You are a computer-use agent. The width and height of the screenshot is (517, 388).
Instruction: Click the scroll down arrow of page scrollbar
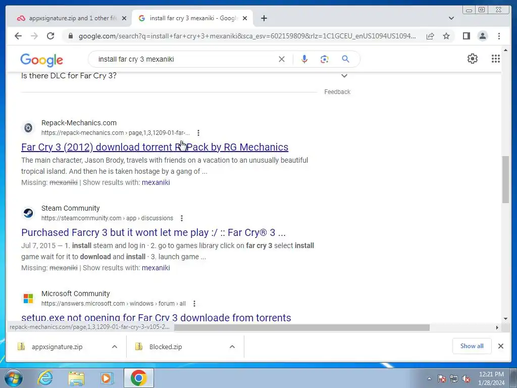tap(505, 319)
